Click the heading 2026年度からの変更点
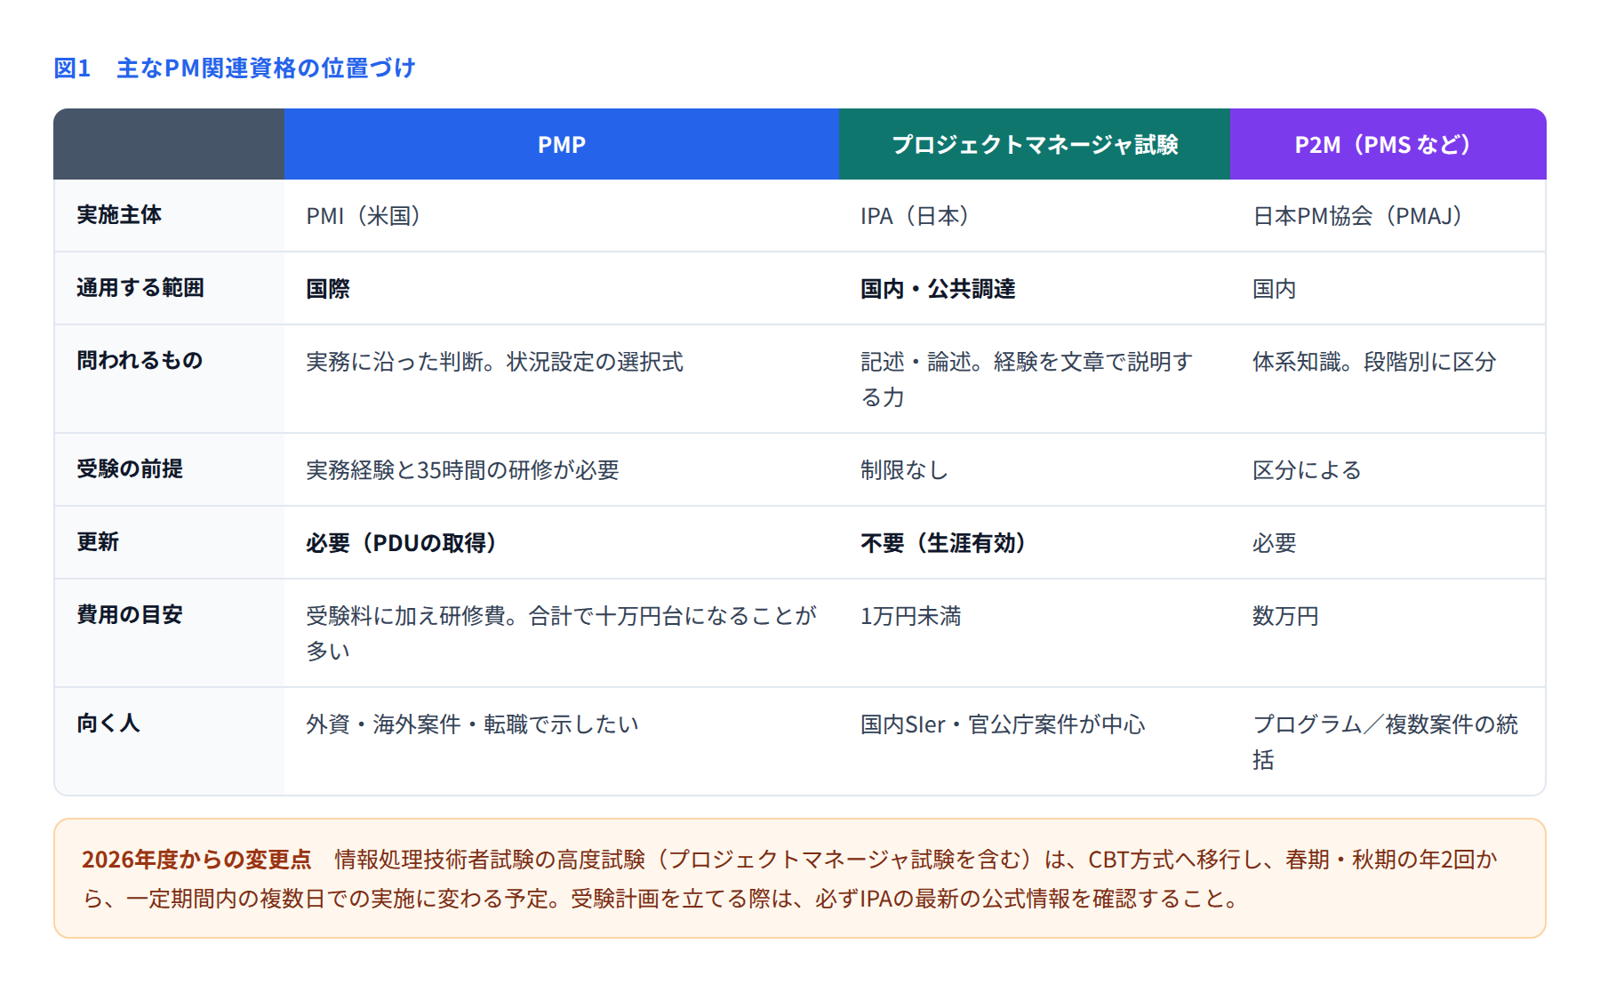 point(196,860)
